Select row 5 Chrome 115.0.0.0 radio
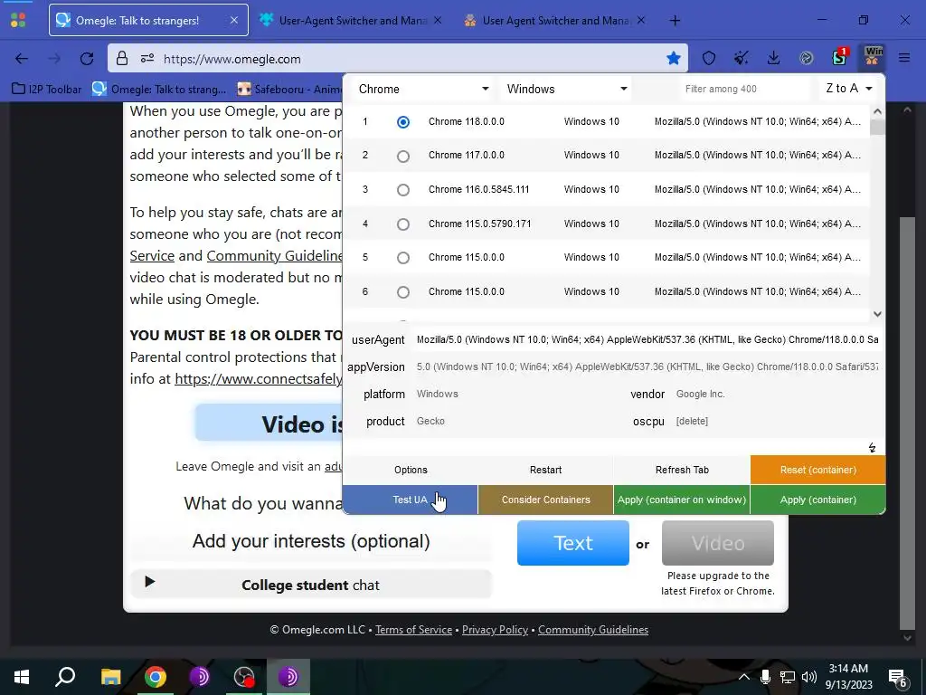Viewport: 926px width, 695px height. click(x=402, y=258)
